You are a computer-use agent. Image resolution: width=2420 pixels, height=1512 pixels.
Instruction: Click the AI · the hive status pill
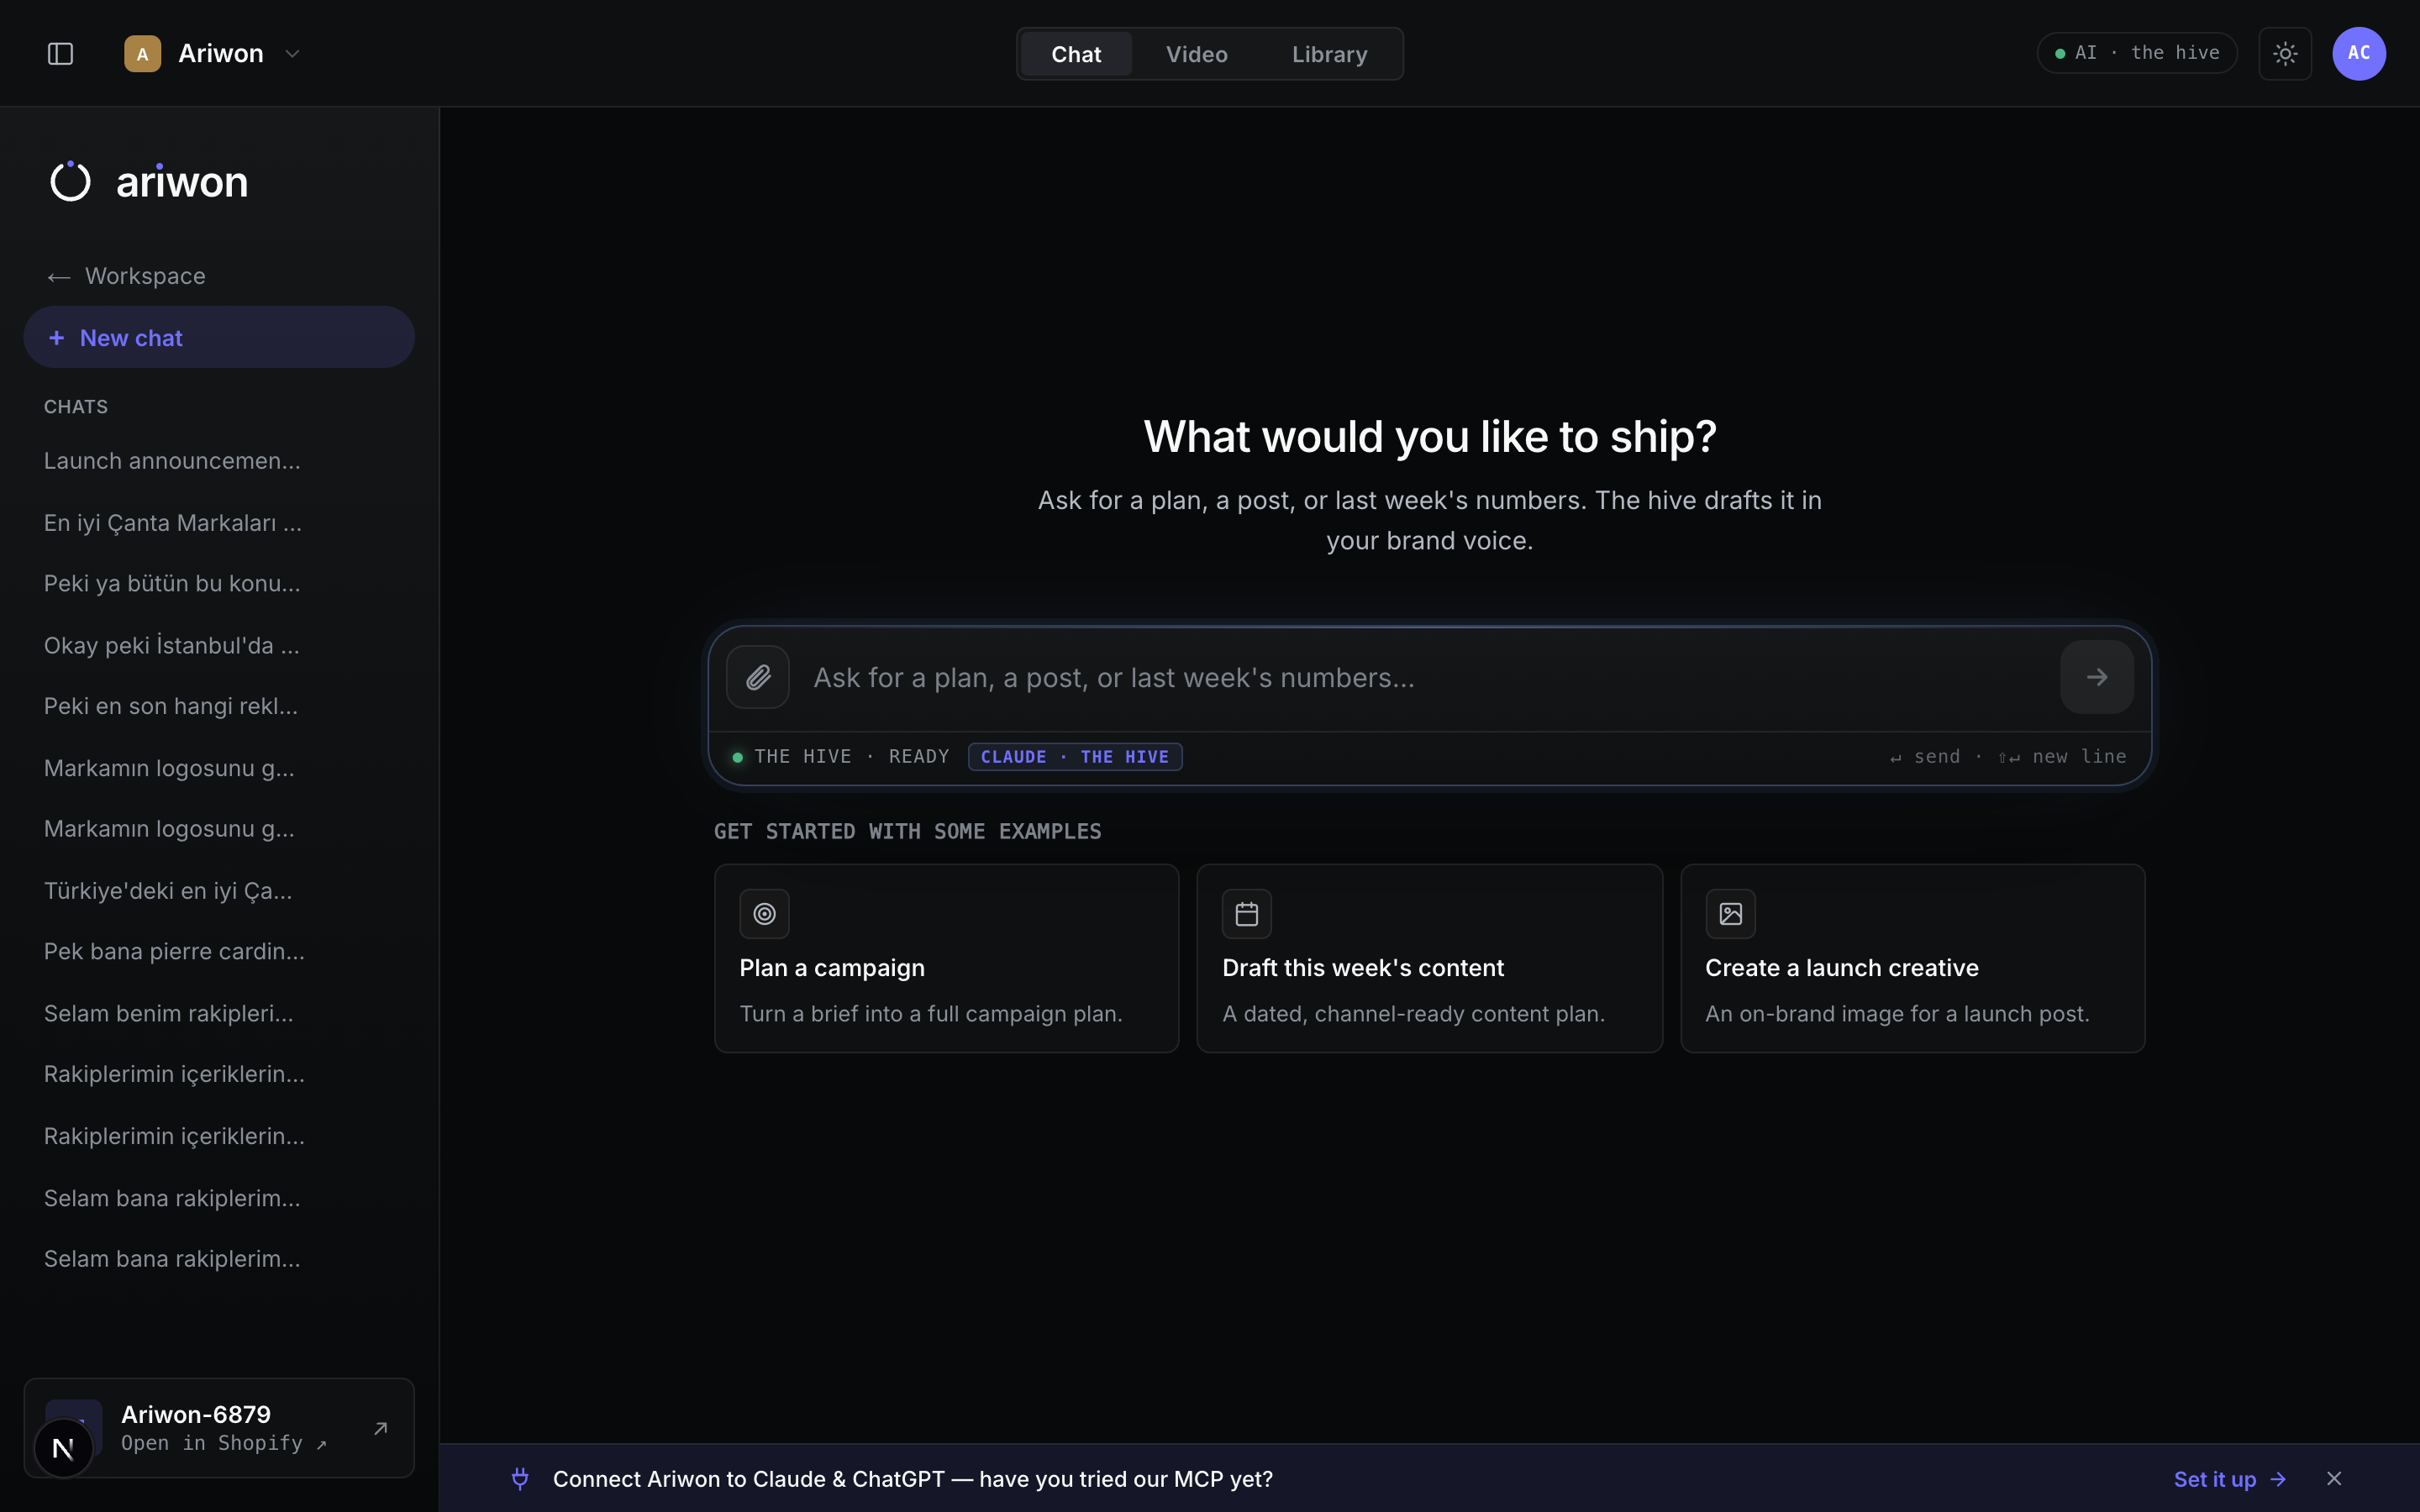pyautogui.click(x=2137, y=53)
